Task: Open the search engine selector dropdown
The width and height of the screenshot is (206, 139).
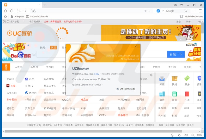Action: click(163, 11)
